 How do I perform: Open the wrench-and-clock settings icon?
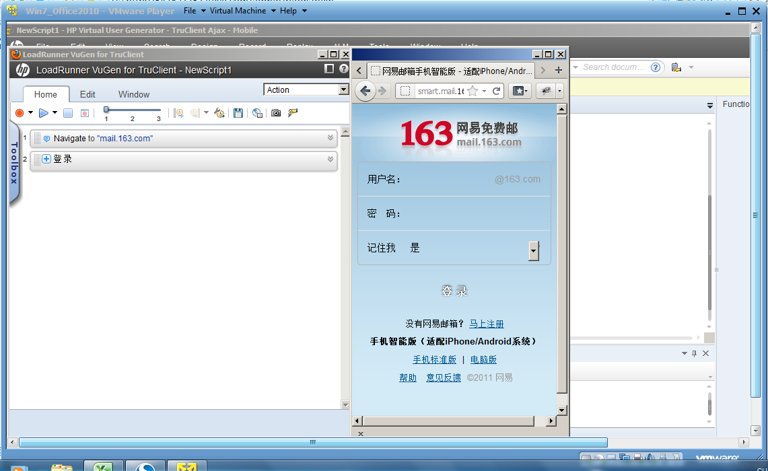220,113
